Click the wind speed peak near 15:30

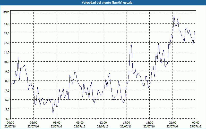131,45
